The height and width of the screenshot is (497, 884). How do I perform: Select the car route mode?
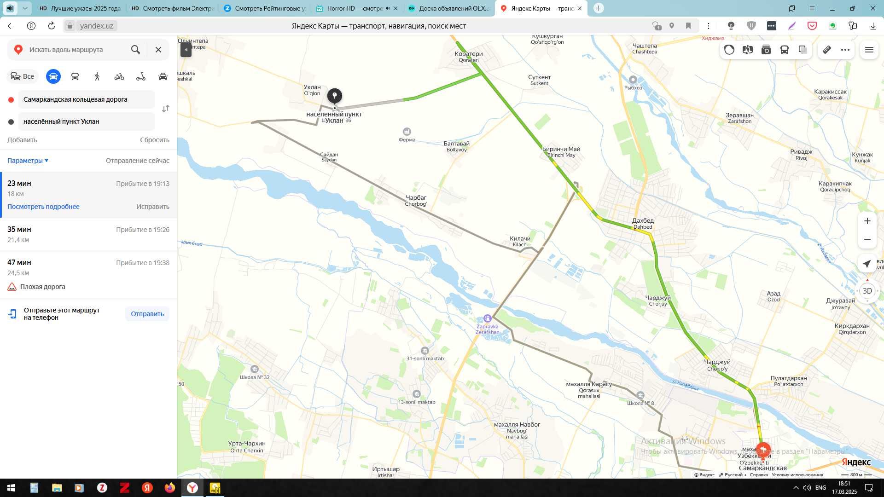pos(53,76)
